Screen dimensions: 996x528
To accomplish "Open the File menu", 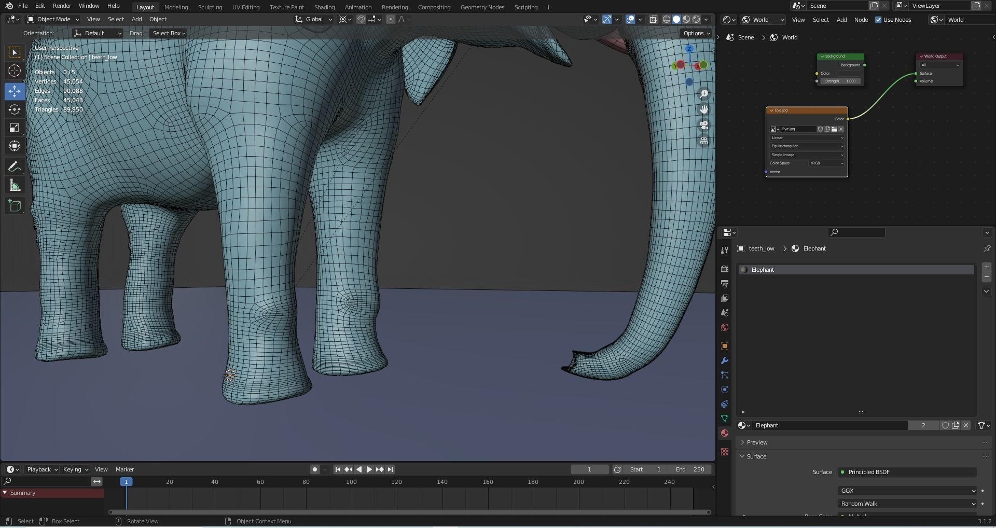I will coord(23,6).
